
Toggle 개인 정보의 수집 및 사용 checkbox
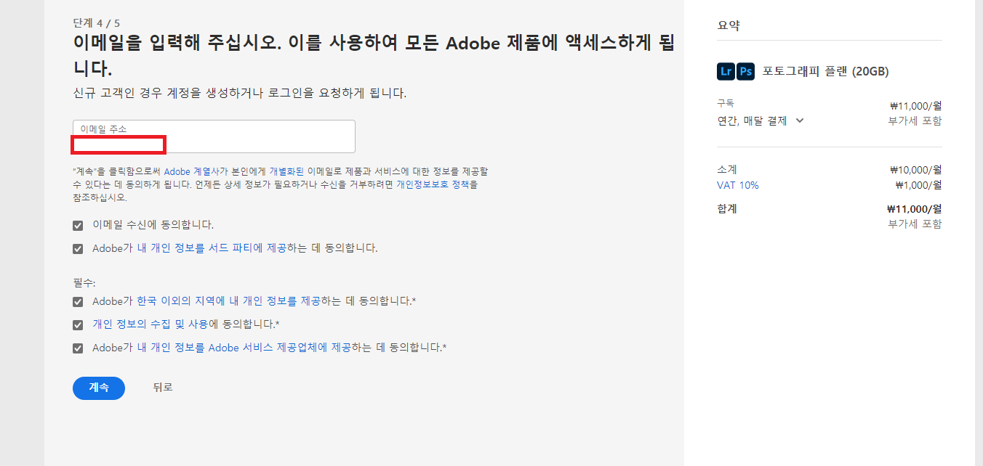[78, 324]
